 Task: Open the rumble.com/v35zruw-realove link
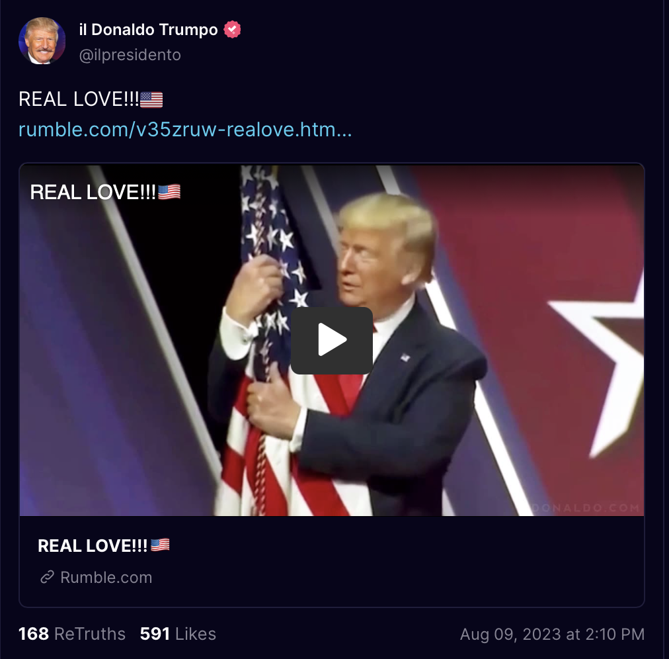[x=185, y=130]
